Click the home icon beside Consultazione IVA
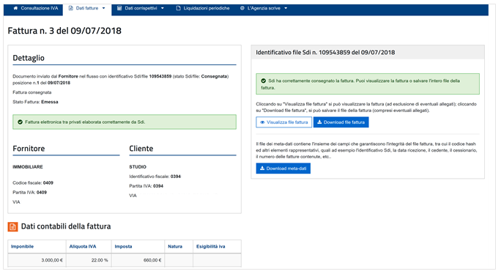This screenshot has height=274, width=501. (15, 8)
